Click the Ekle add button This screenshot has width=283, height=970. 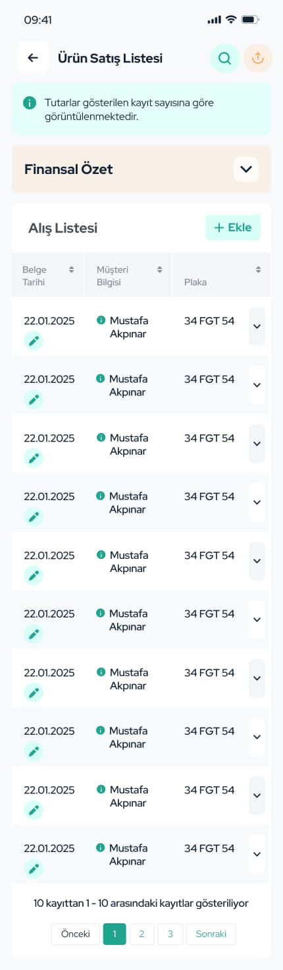pos(233,227)
